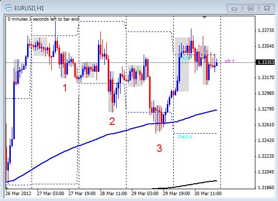This screenshot has width=278, height=201.
Task: Click price scale value 1.32795
Action: click(x=266, y=109)
